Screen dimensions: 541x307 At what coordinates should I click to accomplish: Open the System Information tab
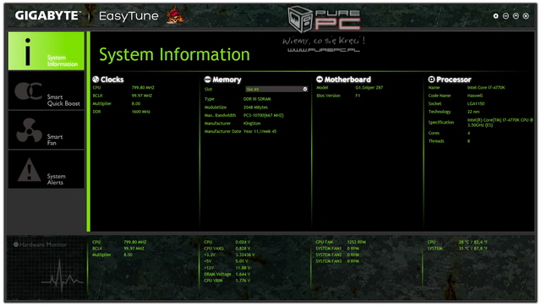tap(46, 51)
